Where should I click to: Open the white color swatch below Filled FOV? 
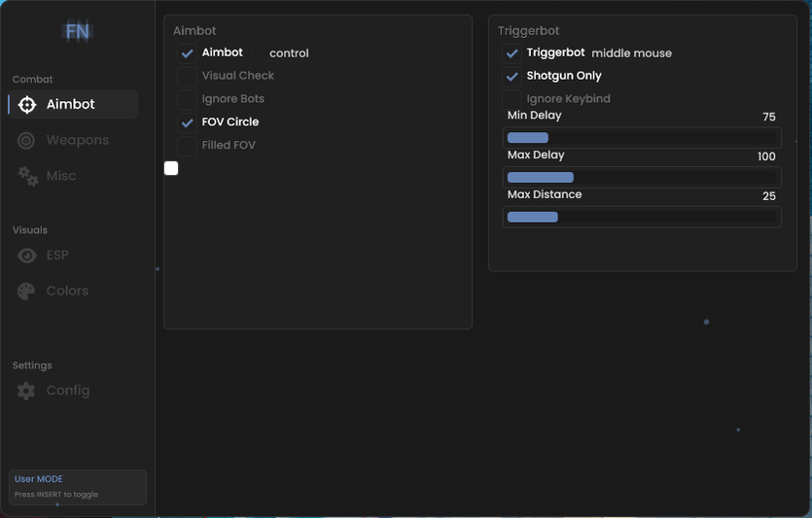tap(171, 168)
